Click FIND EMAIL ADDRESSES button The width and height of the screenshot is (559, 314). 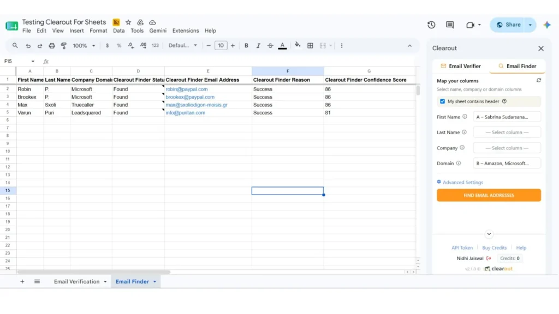(x=489, y=195)
